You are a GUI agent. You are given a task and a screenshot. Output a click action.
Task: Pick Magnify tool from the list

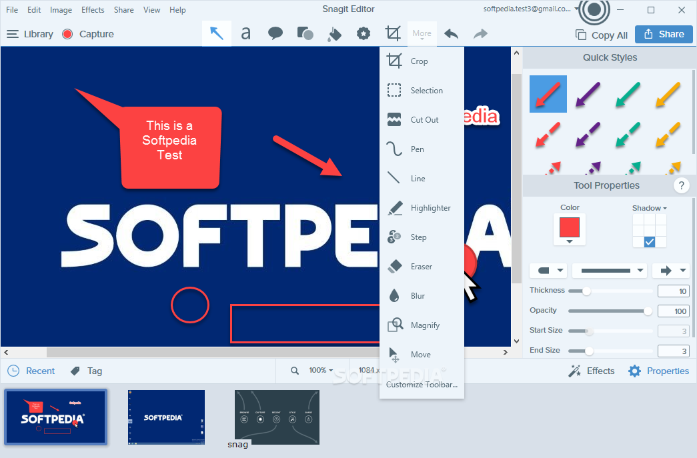tap(422, 325)
